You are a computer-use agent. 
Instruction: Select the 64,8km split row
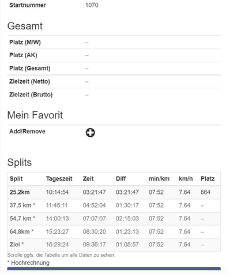tap(114, 231)
